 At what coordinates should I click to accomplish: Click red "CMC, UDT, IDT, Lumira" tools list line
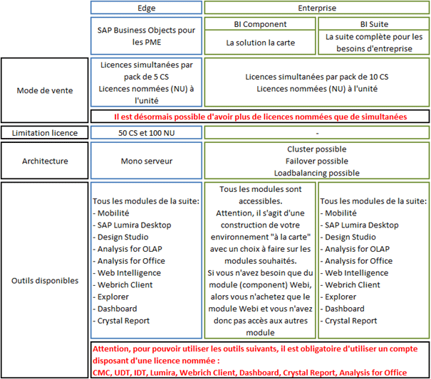(249, 373)
